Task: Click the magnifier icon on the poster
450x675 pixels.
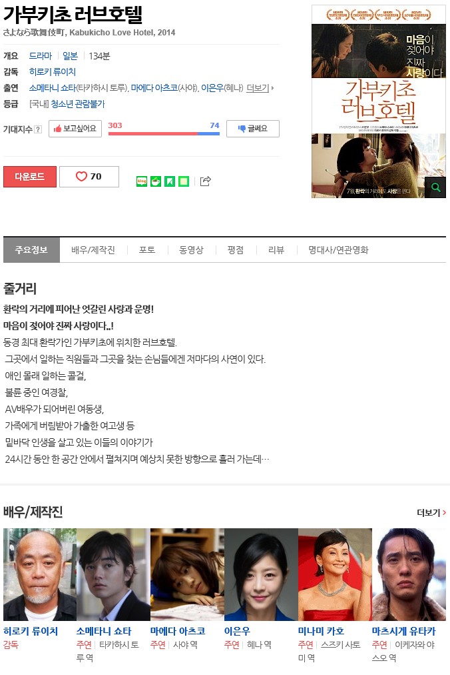Action: pos(435,187)
